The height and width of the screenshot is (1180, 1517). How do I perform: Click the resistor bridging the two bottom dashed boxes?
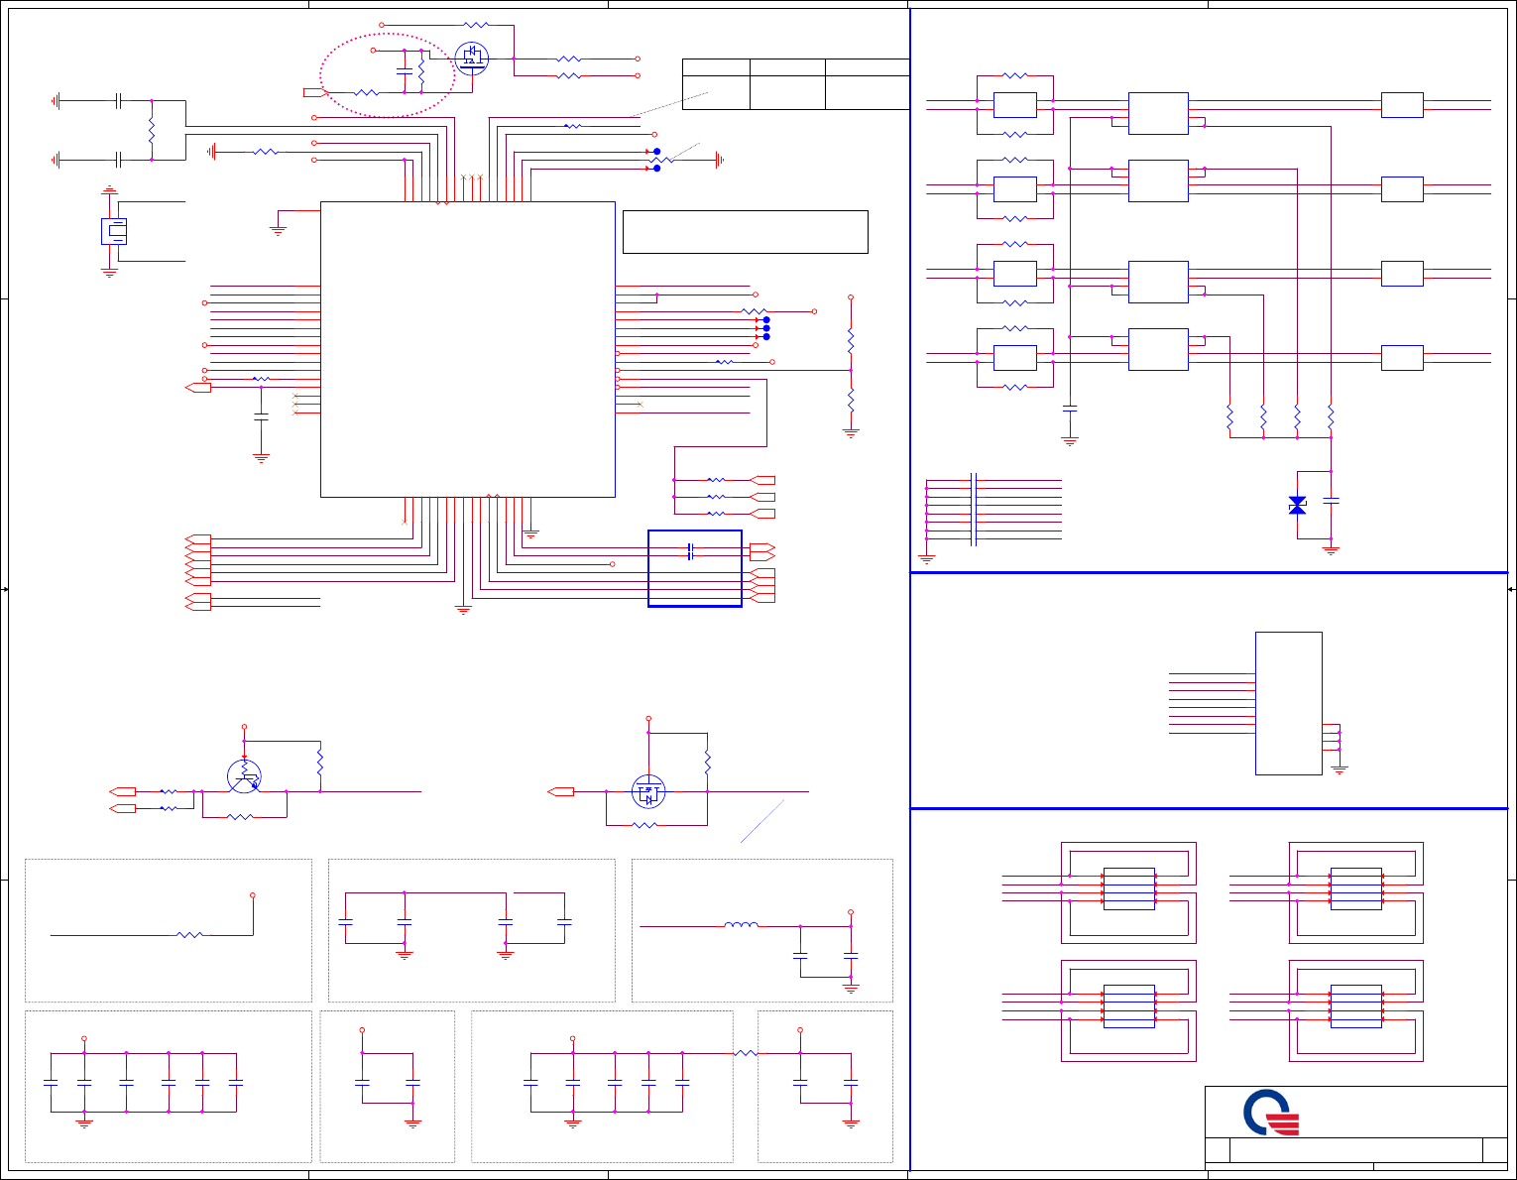point(747,1053)
